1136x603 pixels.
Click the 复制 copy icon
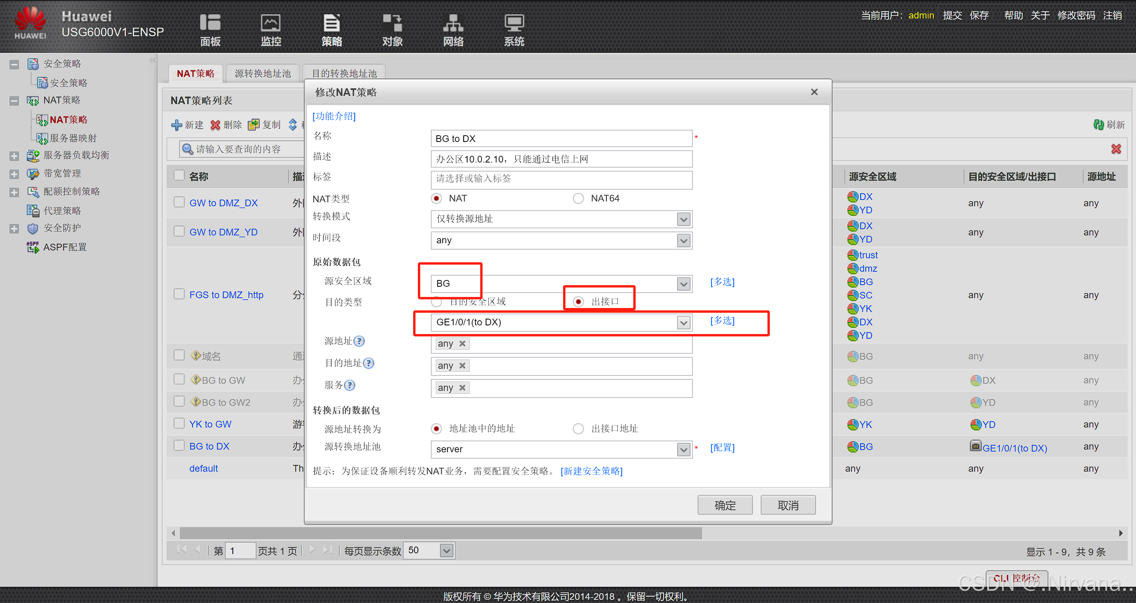click(x=254, y=125)
